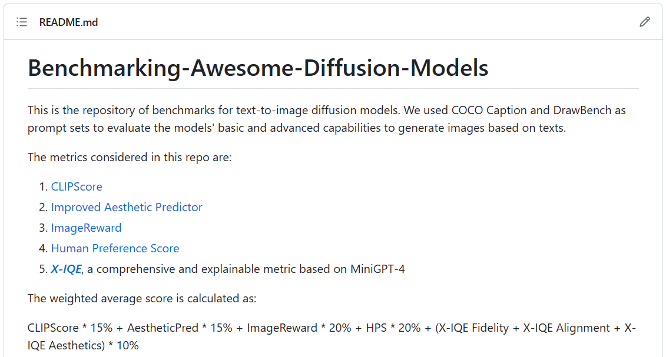Click "X-IQE Fidelity" in the formula
Screen dimensions: 666x357
coord(474,328)
